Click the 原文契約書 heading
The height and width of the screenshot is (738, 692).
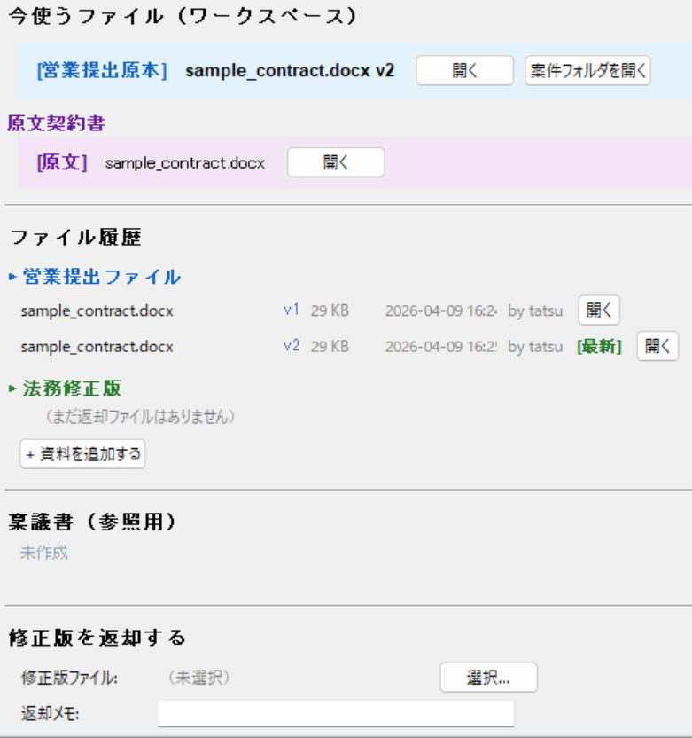tap(56, 123)
